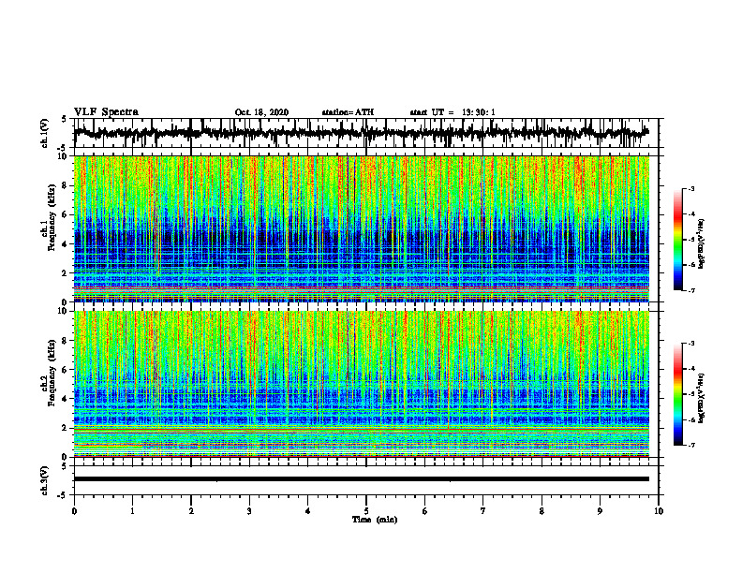Select the ch.1 spectrogram color scale bar
742x573 pixels.
pyautogui.click(x=678, y=240)
